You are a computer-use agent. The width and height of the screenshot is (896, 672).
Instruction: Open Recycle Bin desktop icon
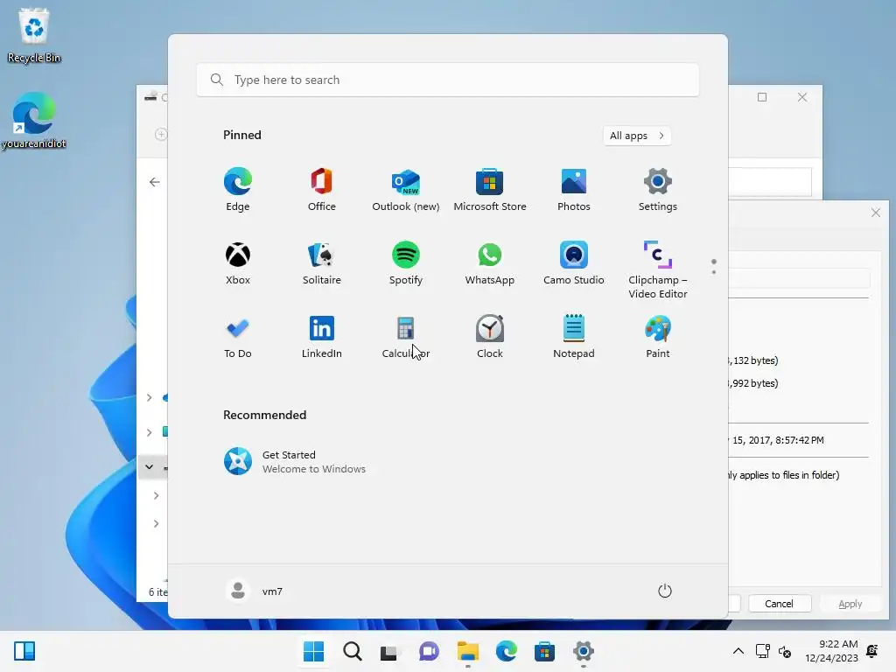[x=34, y=35]
